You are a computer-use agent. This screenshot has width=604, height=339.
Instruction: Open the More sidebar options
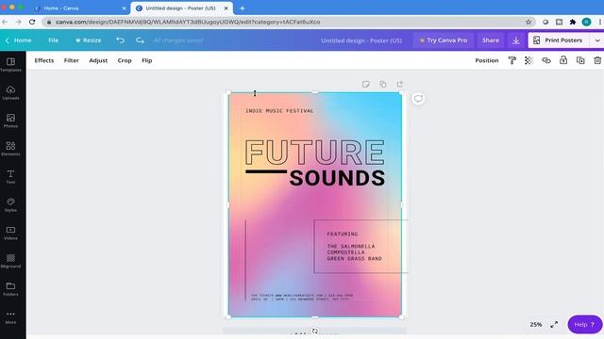10,317
